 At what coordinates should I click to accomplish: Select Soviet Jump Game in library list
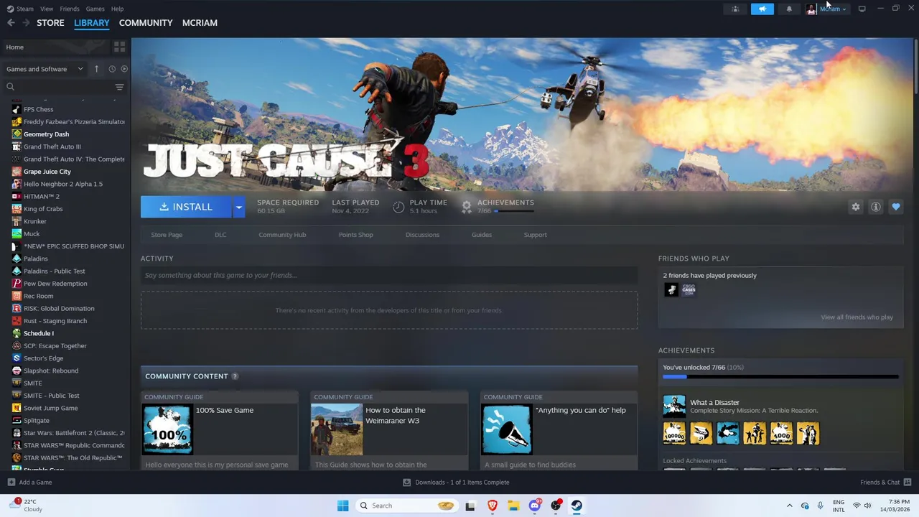pos(50,408)
